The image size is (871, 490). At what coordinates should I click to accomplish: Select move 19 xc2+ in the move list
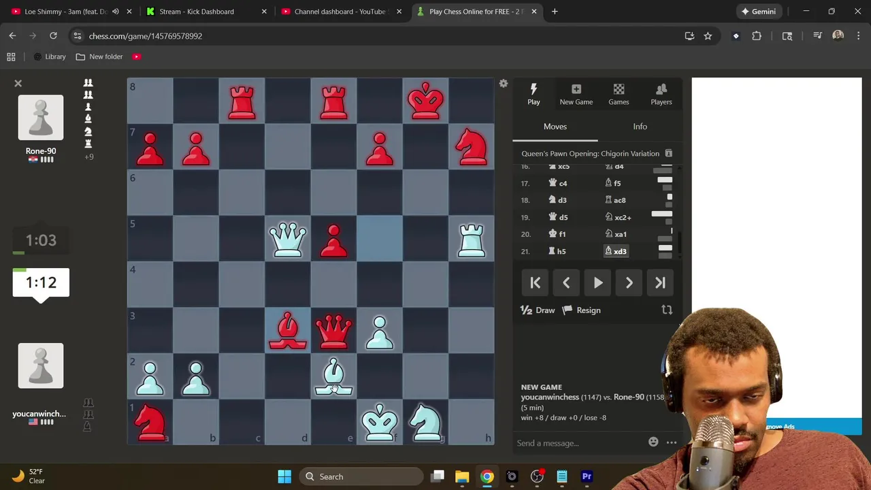618,217
